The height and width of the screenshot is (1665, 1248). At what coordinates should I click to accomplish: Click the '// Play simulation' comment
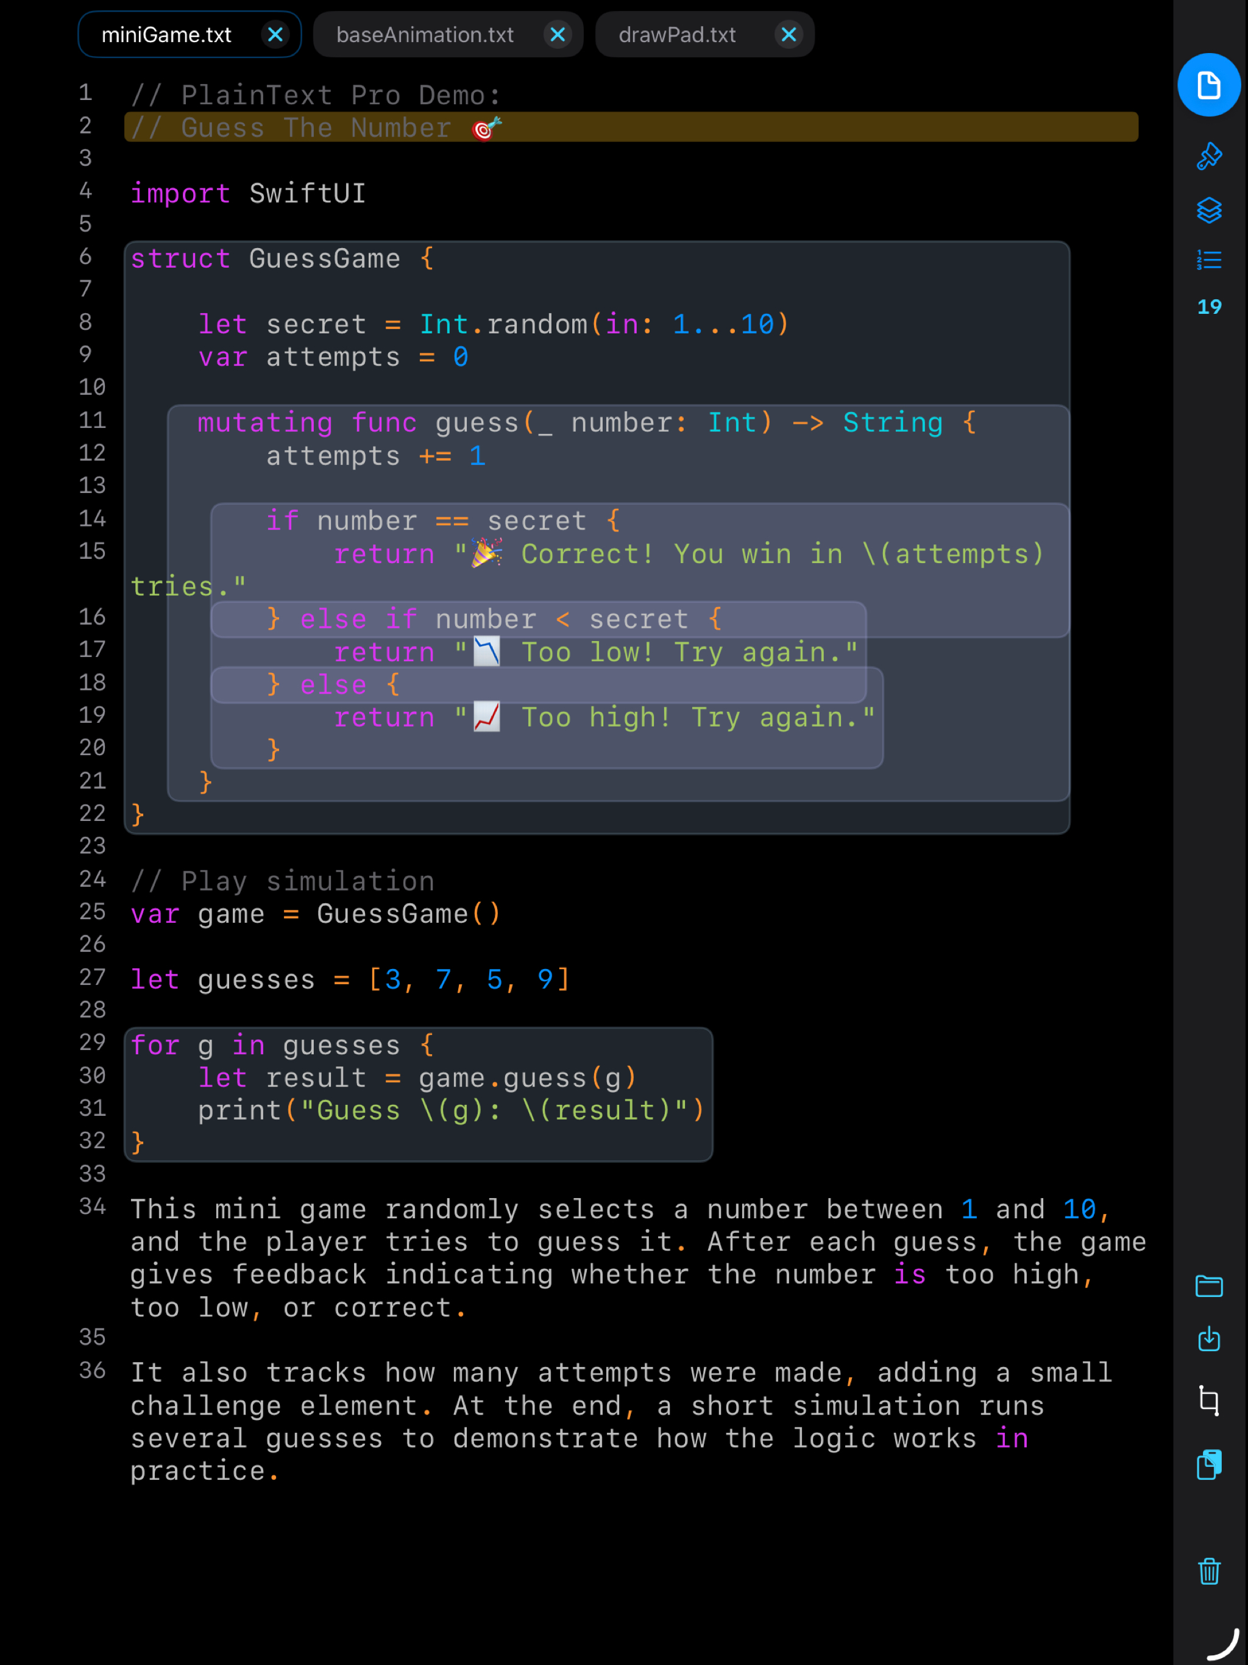[282, 881]
